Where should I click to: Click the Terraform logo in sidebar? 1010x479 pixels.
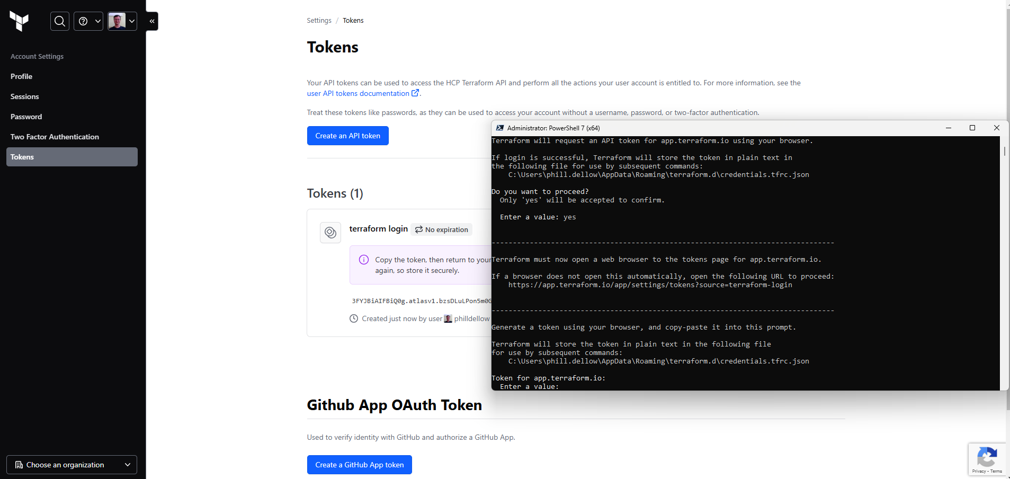tap(19, 21)
